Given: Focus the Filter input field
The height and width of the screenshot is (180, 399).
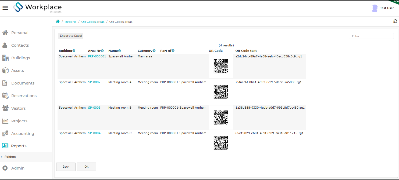Looking at the screenshot, I should pyautogui.click(x=371, y=36).
